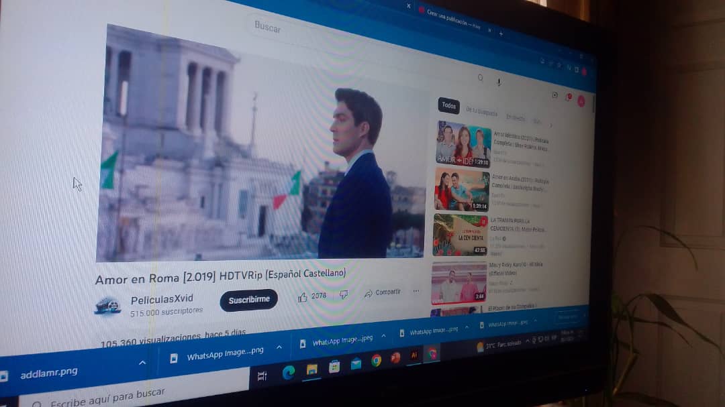
Task: Click the Task View taskbar icon
Action: [262, 376]
